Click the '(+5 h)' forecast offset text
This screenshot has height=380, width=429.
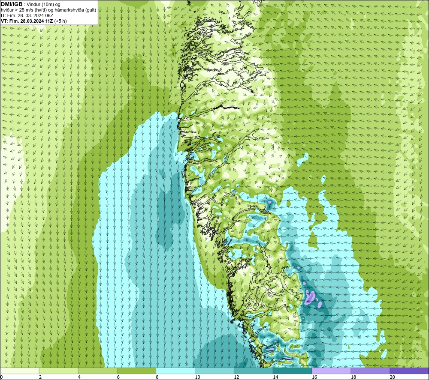coord(60,21)
